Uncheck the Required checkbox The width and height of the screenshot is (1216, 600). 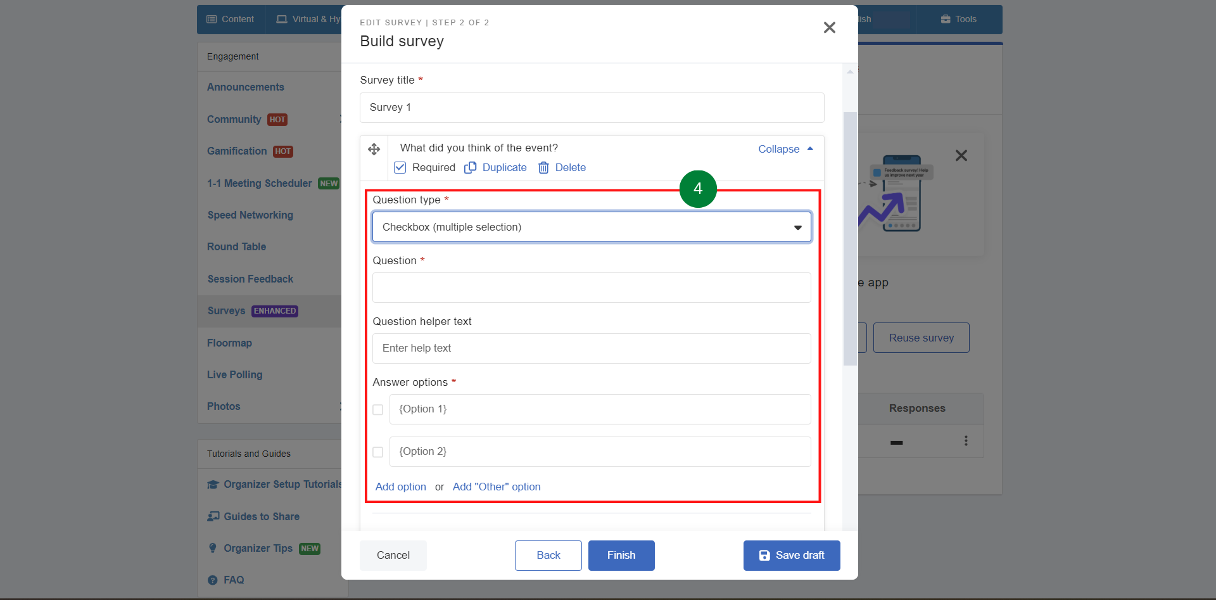click(x=400, y=168)
